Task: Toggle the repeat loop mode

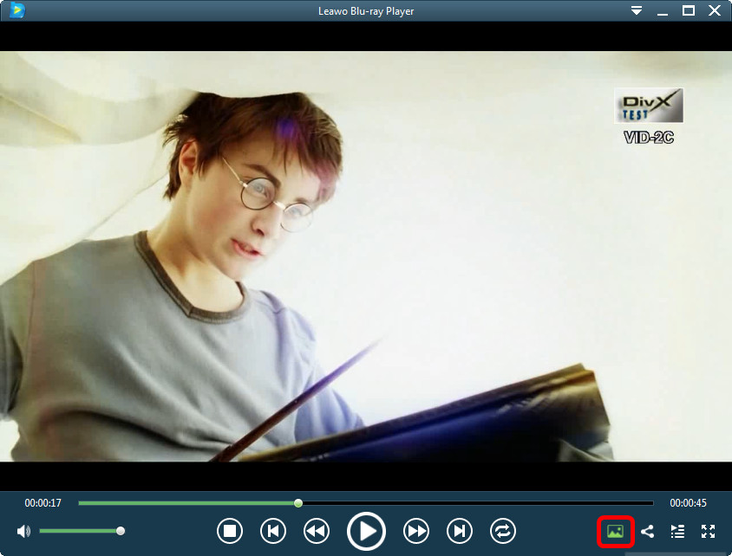Action: click(503, 531)
